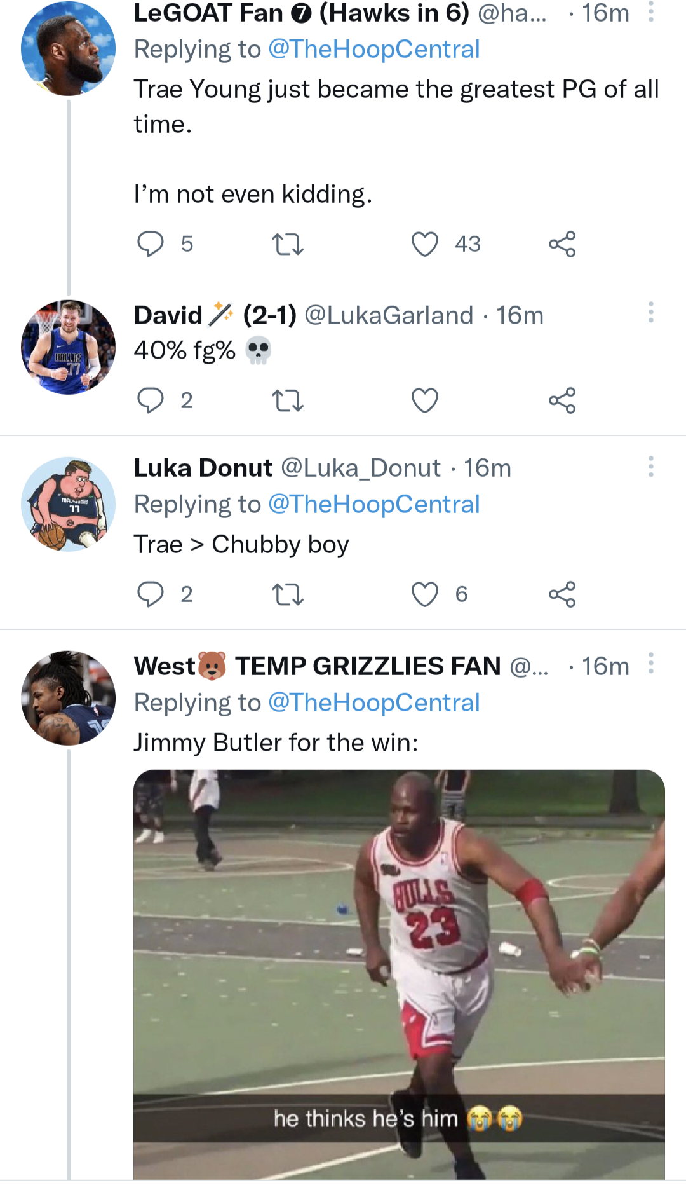Open West TEMP GRIZZLIES FAN's avatar
Image resolution: width=686 pixels, height=1190 pixels.
coord(69,698)
